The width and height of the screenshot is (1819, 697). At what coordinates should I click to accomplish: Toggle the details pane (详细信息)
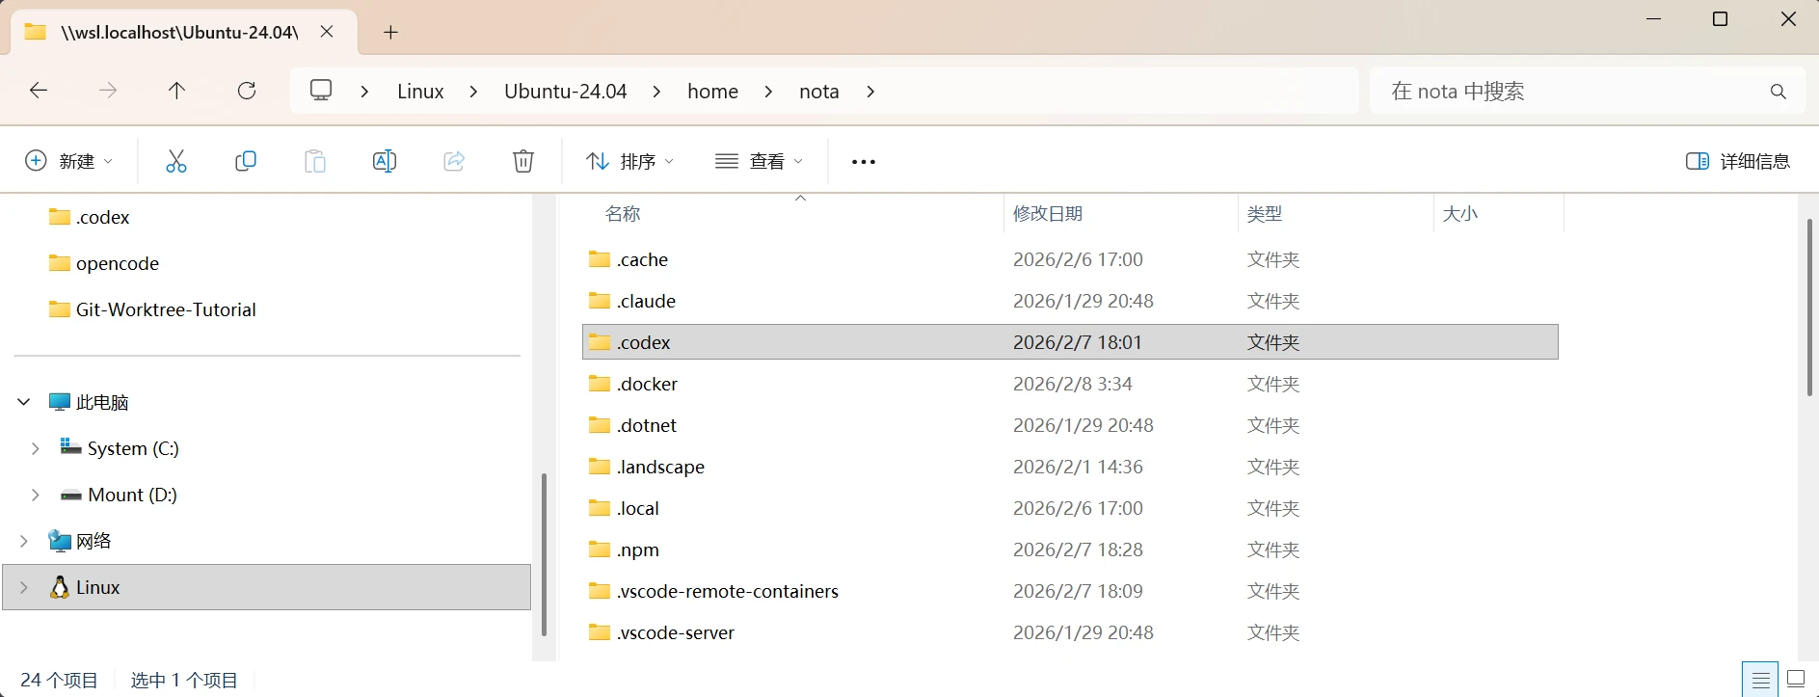[1737, 161]
